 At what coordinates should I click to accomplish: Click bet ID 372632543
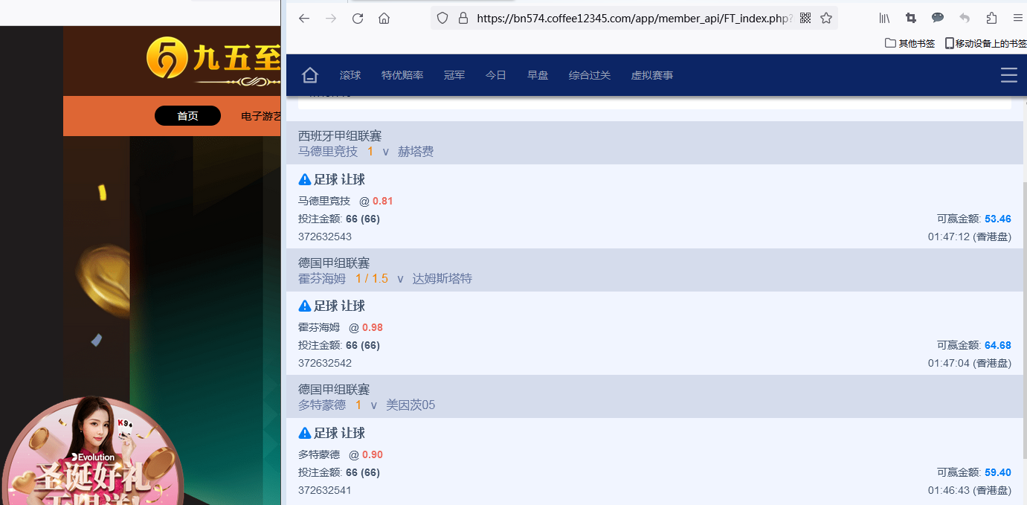(325, 237)
